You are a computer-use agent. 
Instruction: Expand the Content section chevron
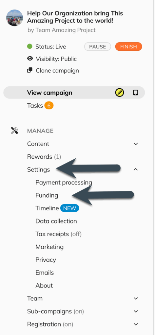(x=136, y=144)
